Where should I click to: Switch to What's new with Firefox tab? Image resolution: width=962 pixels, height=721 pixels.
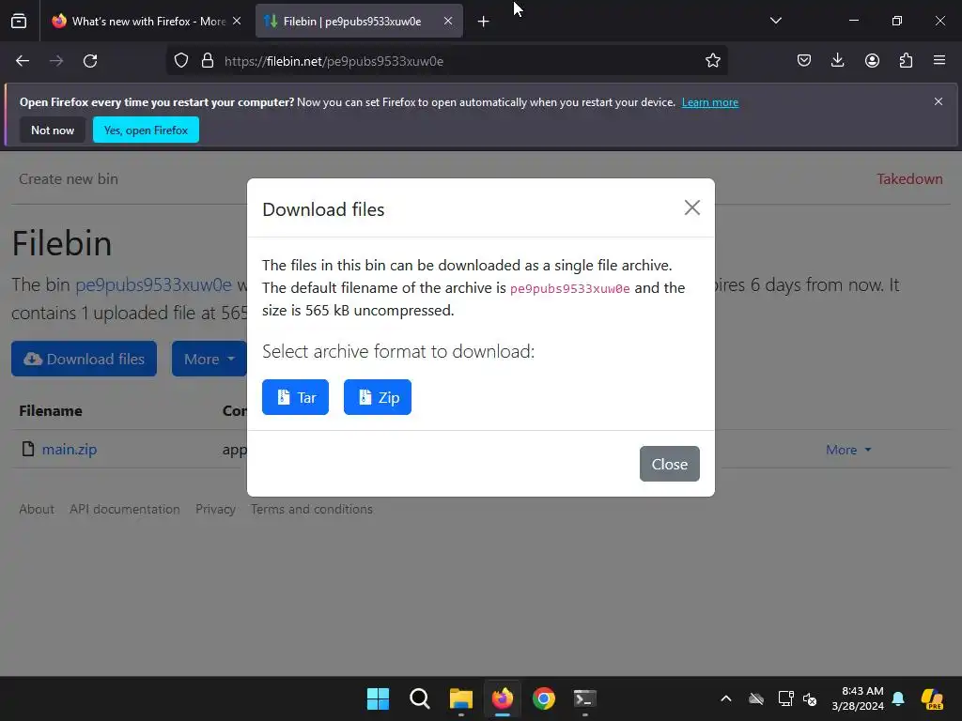click(x=146, y=21)
